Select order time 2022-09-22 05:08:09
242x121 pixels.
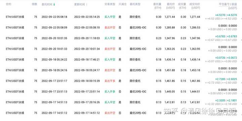54,27
